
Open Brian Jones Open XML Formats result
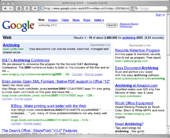[56, 81]
